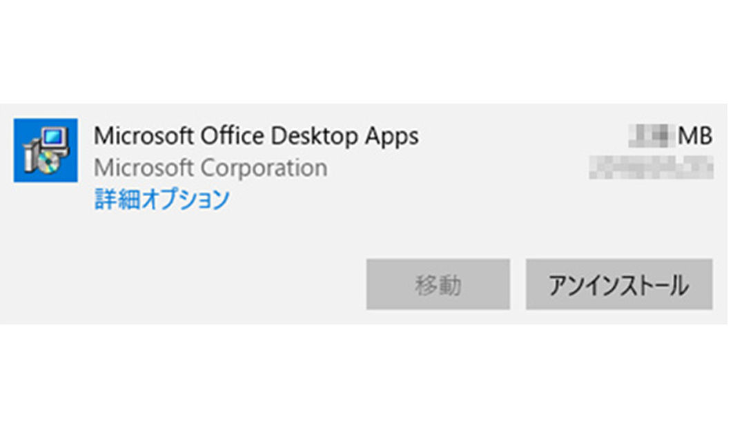Screen dimensions: 744x428
Task: Click the Microsoft Corporation publisher text
Action: point(211,168)
